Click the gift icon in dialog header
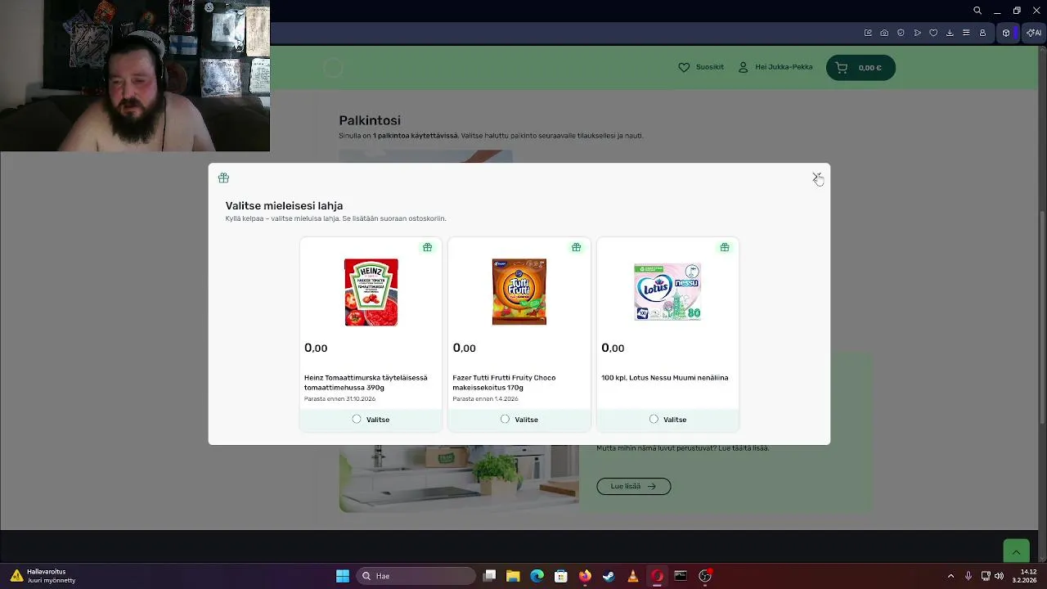 tap(223, 178)
